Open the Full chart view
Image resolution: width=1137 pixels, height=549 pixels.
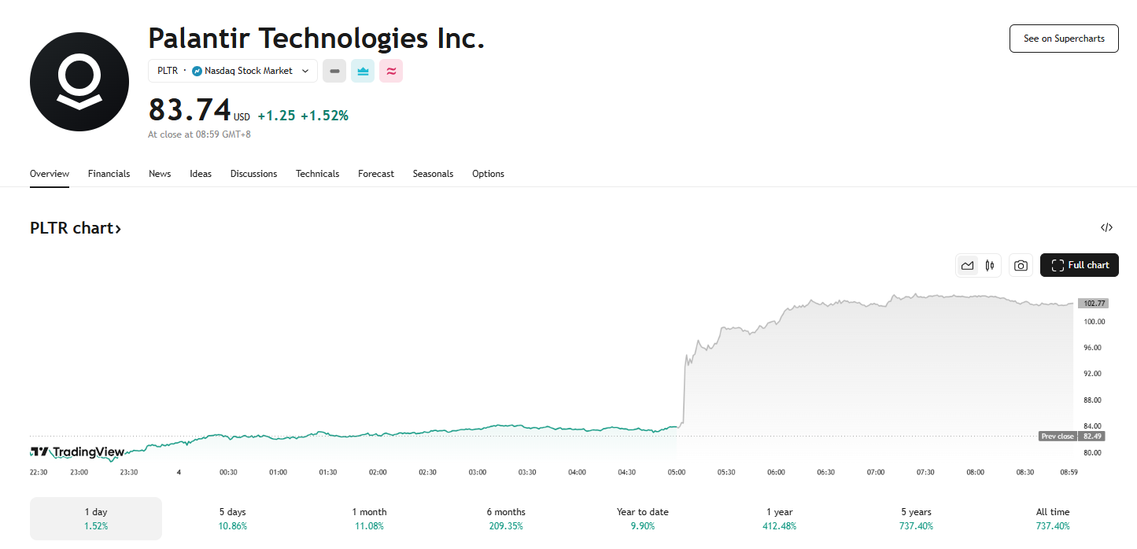pyautogui.click(x=1079, y=266)
